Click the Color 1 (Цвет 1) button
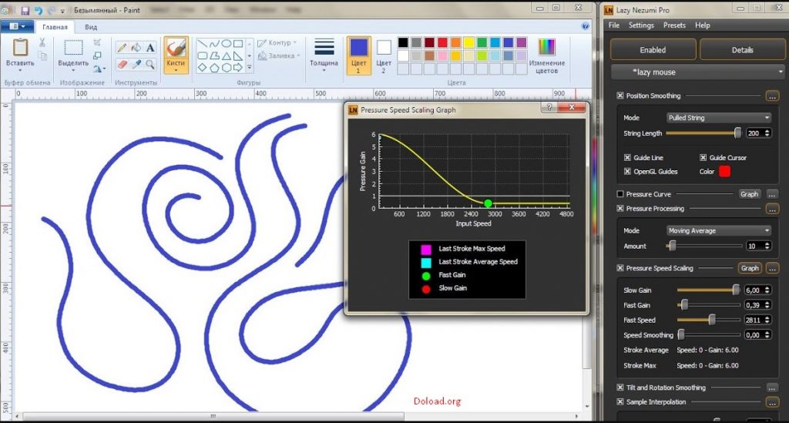Image resolution: width=789 pixels, height=423 pixels. point(359,55)
